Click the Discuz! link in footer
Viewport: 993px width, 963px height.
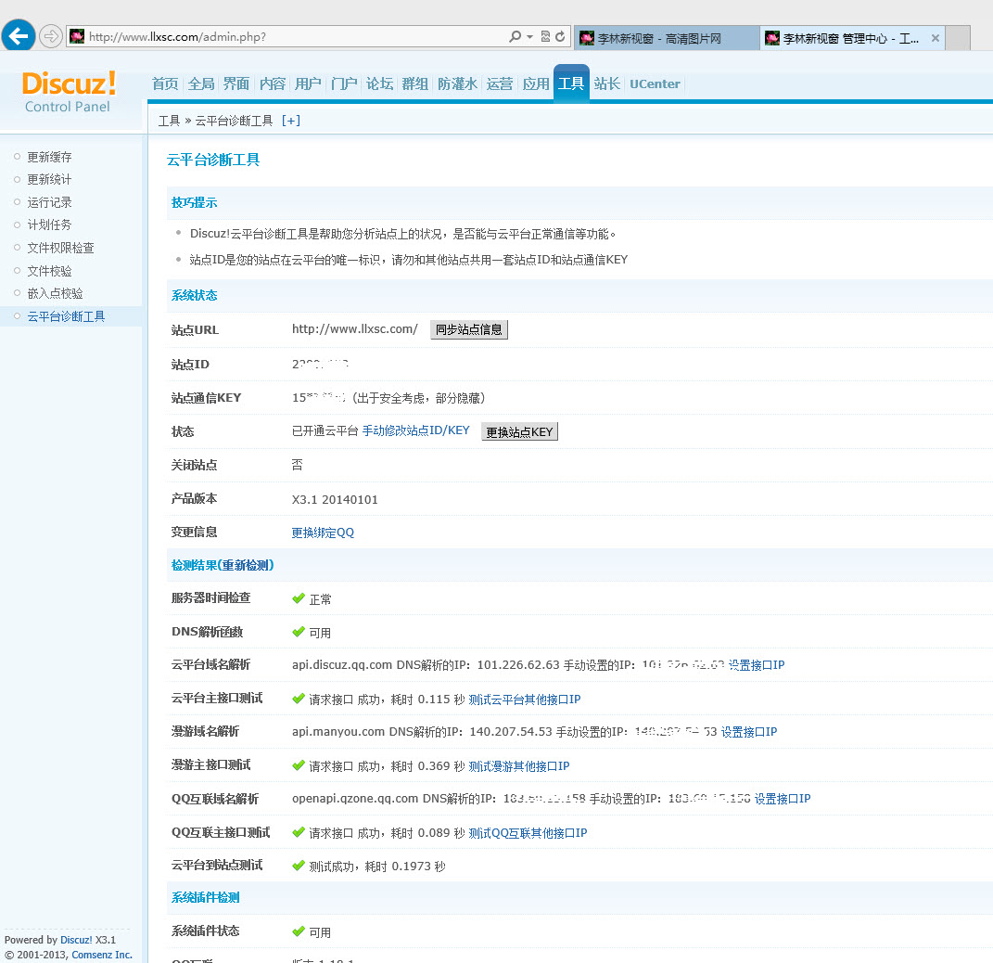coord(76,940)
